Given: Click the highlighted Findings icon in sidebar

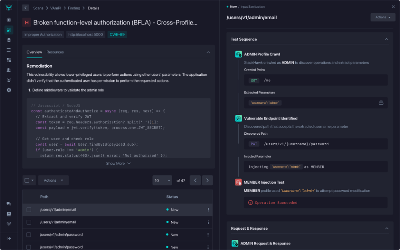Looking at the screenshot, I should pos(8,30).
